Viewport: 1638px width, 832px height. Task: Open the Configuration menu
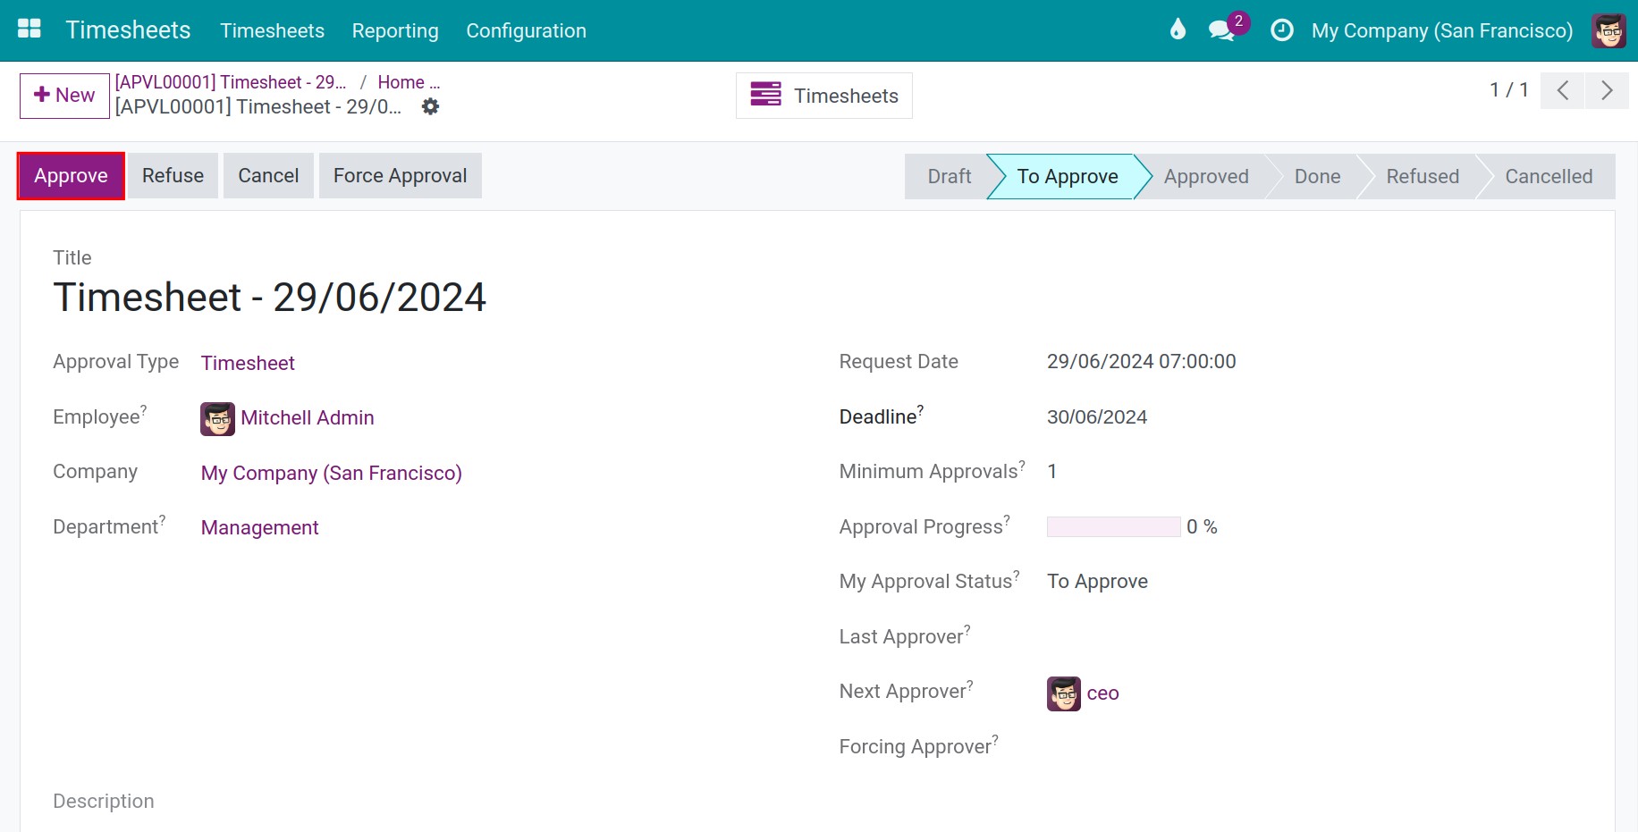[x=526, y=30]
